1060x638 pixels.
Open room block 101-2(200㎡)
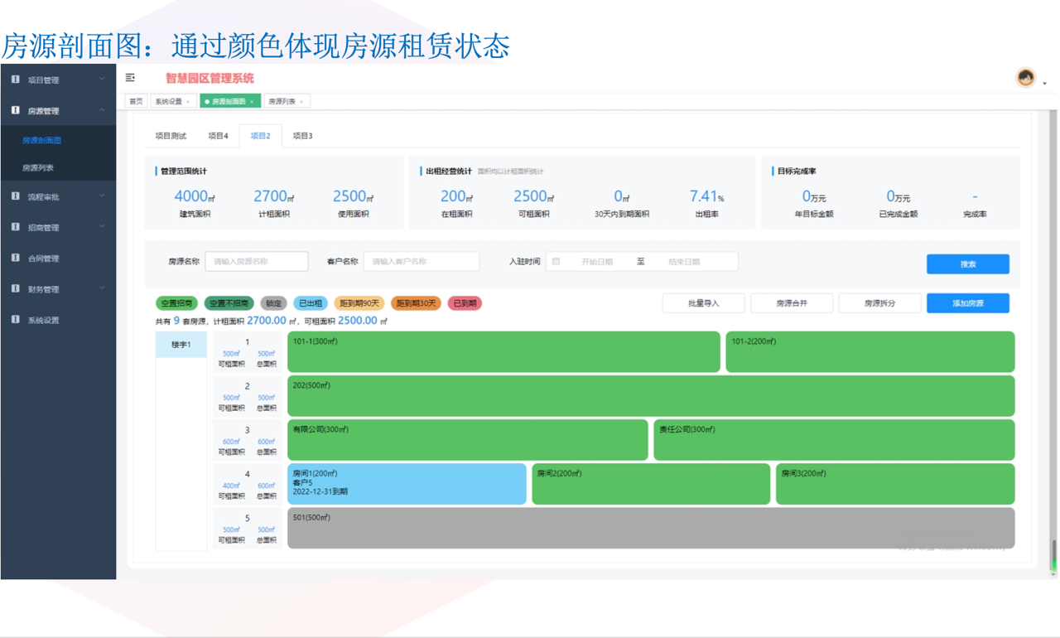coord(870,352)
